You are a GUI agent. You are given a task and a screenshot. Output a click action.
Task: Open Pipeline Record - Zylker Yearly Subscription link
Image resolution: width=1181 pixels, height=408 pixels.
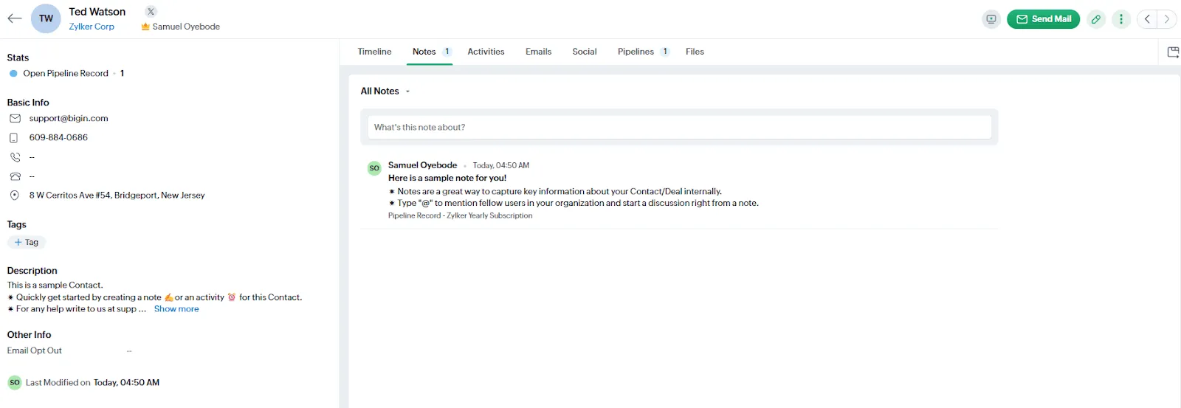click(x=460, y=215)
